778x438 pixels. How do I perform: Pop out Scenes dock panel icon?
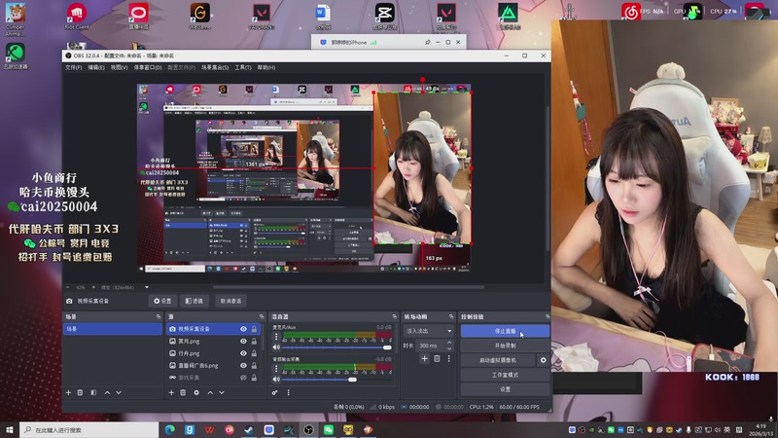point(159,316)
